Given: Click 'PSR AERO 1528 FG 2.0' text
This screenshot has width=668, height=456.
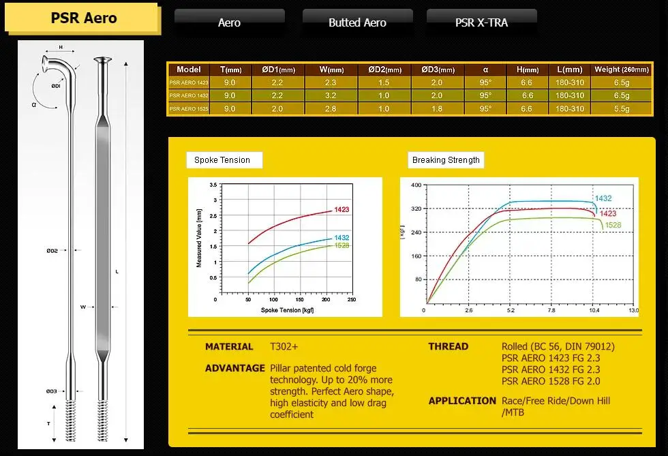Looking at the screenshot, I should click(x=551, y=382).
